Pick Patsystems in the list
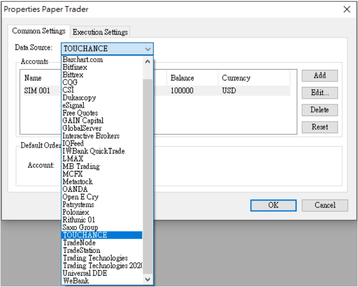 point(102,205)
